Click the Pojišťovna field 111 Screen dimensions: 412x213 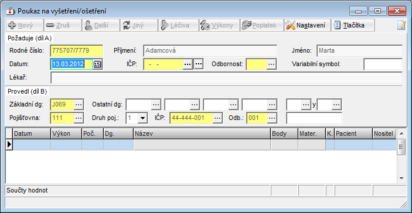click(x=62, y=118)
